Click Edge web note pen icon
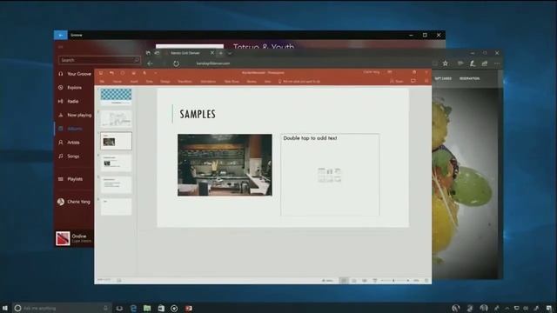Screen dimensions: 557x313 [473, 63]
